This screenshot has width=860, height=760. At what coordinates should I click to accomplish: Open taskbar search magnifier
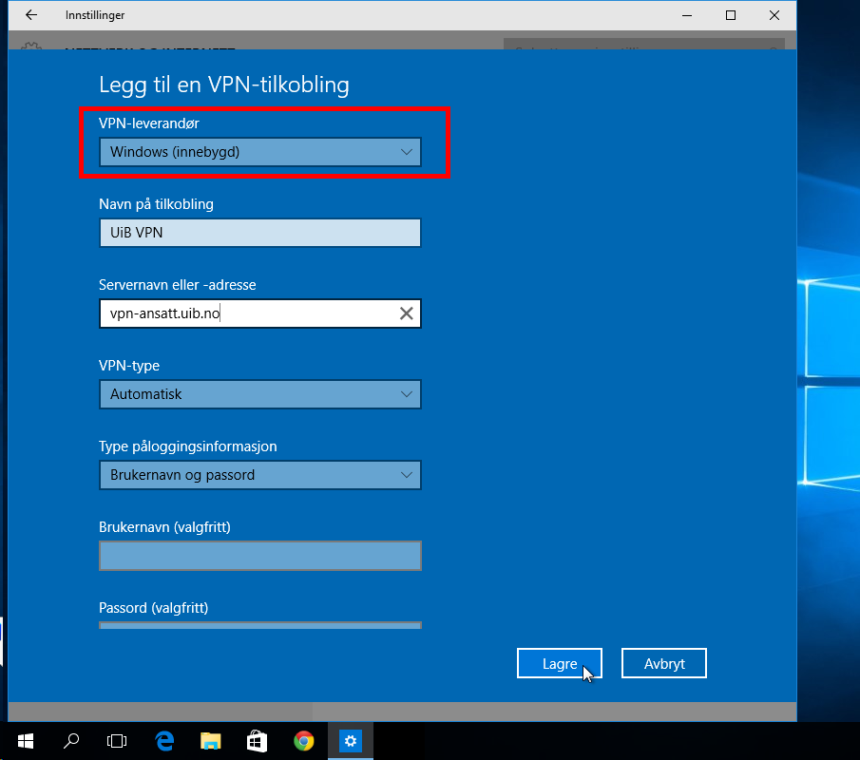coord(71,741)
